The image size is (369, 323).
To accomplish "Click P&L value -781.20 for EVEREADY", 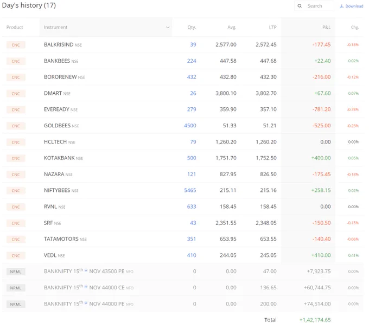I will (x=321, y=109).
